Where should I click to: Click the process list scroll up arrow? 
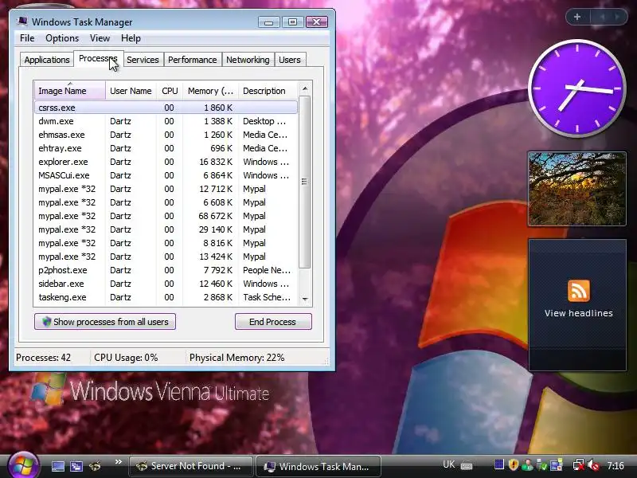pos(305,88)
